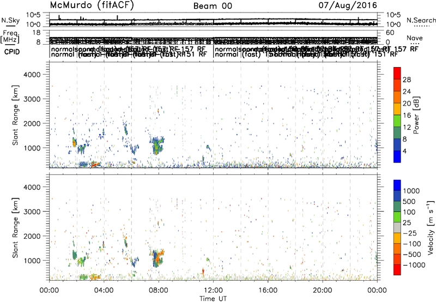Click the 12:00 time tick label
Image resolution: width=436 pixels, height=302 pixels.
coord(213,291)
